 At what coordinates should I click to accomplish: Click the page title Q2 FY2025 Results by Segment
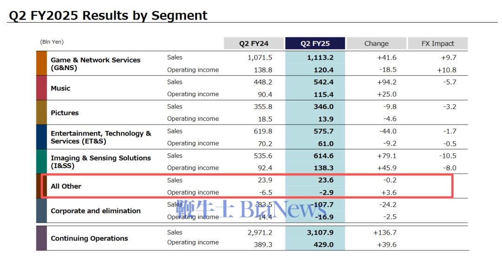tap(108, 15)
